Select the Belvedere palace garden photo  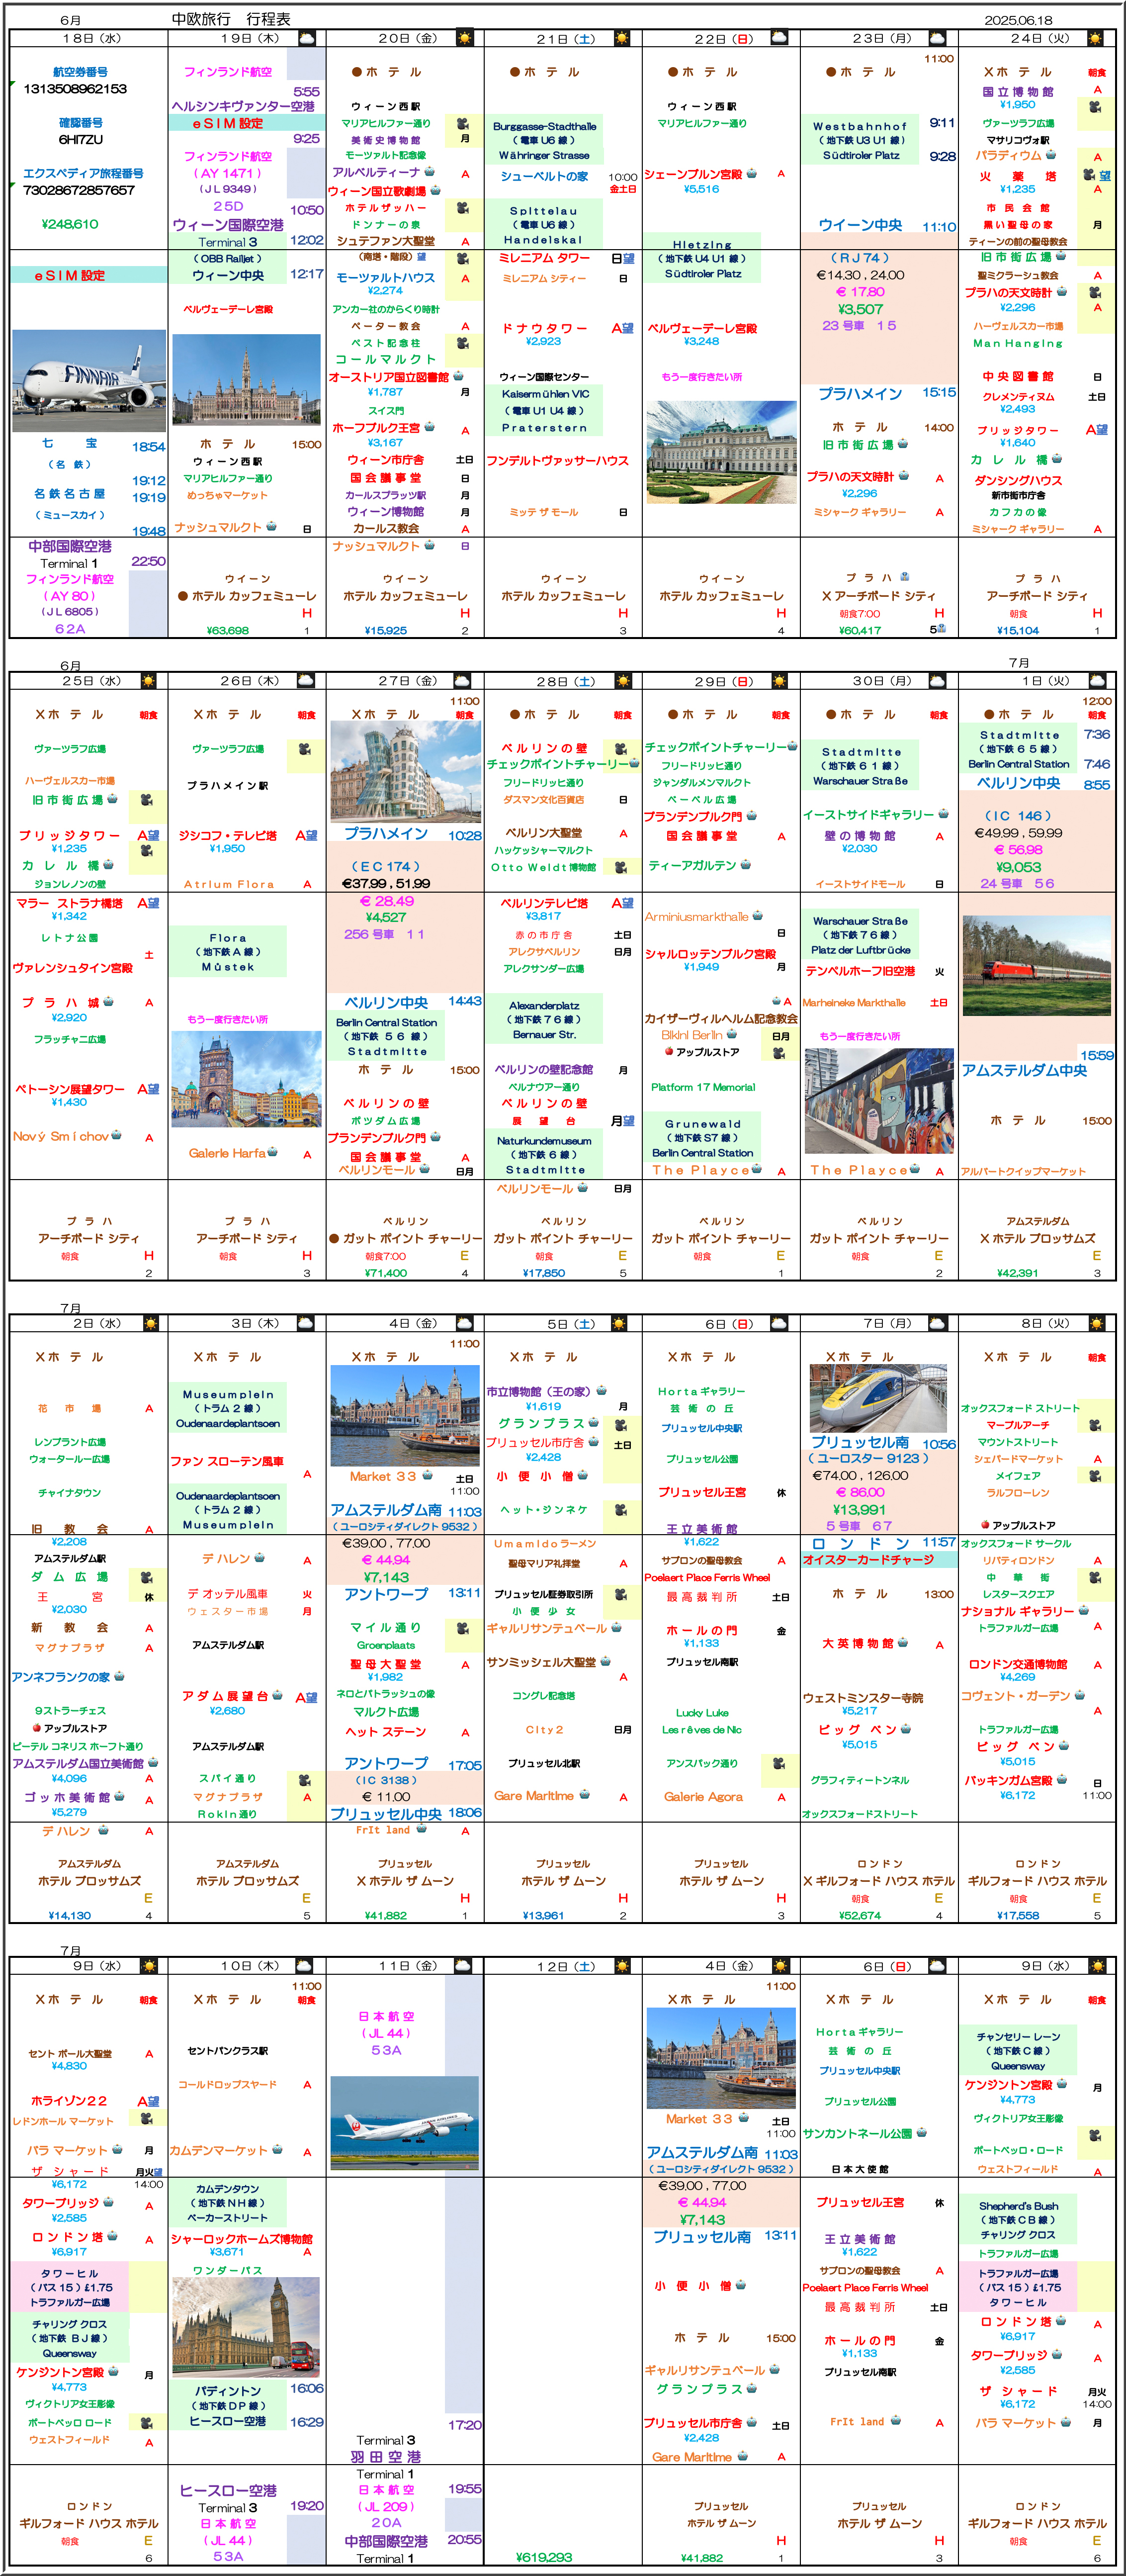[721, 452]
